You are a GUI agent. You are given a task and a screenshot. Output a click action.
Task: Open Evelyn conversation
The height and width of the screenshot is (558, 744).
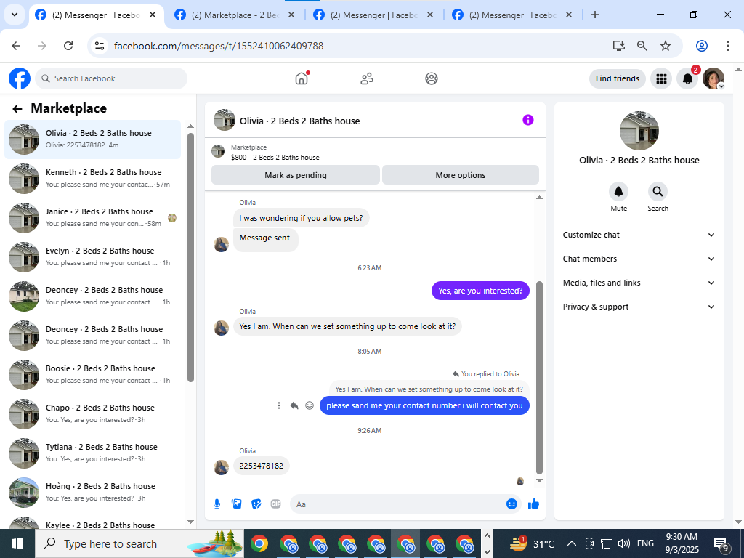pyautogui.click(x=92, y=256)
